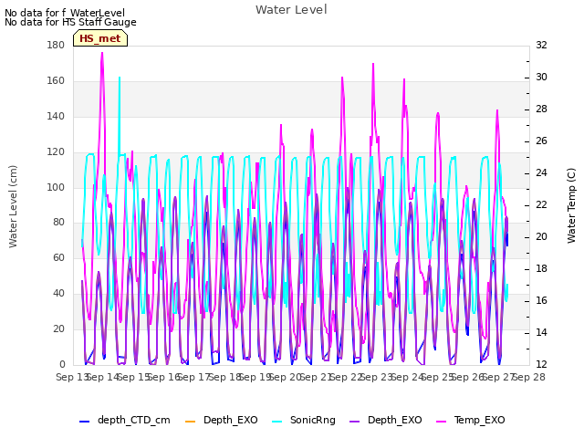Click the purple Depth_EXO legend entry
The width and height of the screenshot is (584, 438).
[x=385, y=420]
